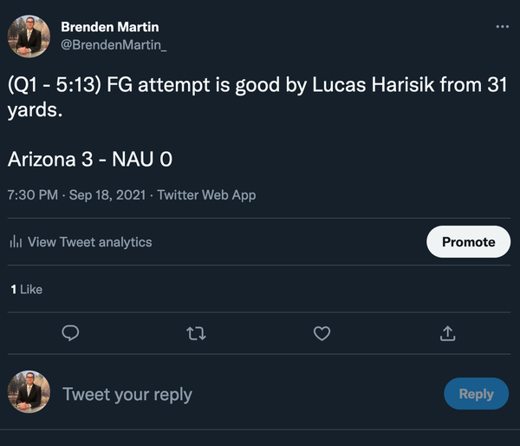Click the Twitter Web App source link
The height and width of the screenshot is (446, 520).
coord(206,195)
